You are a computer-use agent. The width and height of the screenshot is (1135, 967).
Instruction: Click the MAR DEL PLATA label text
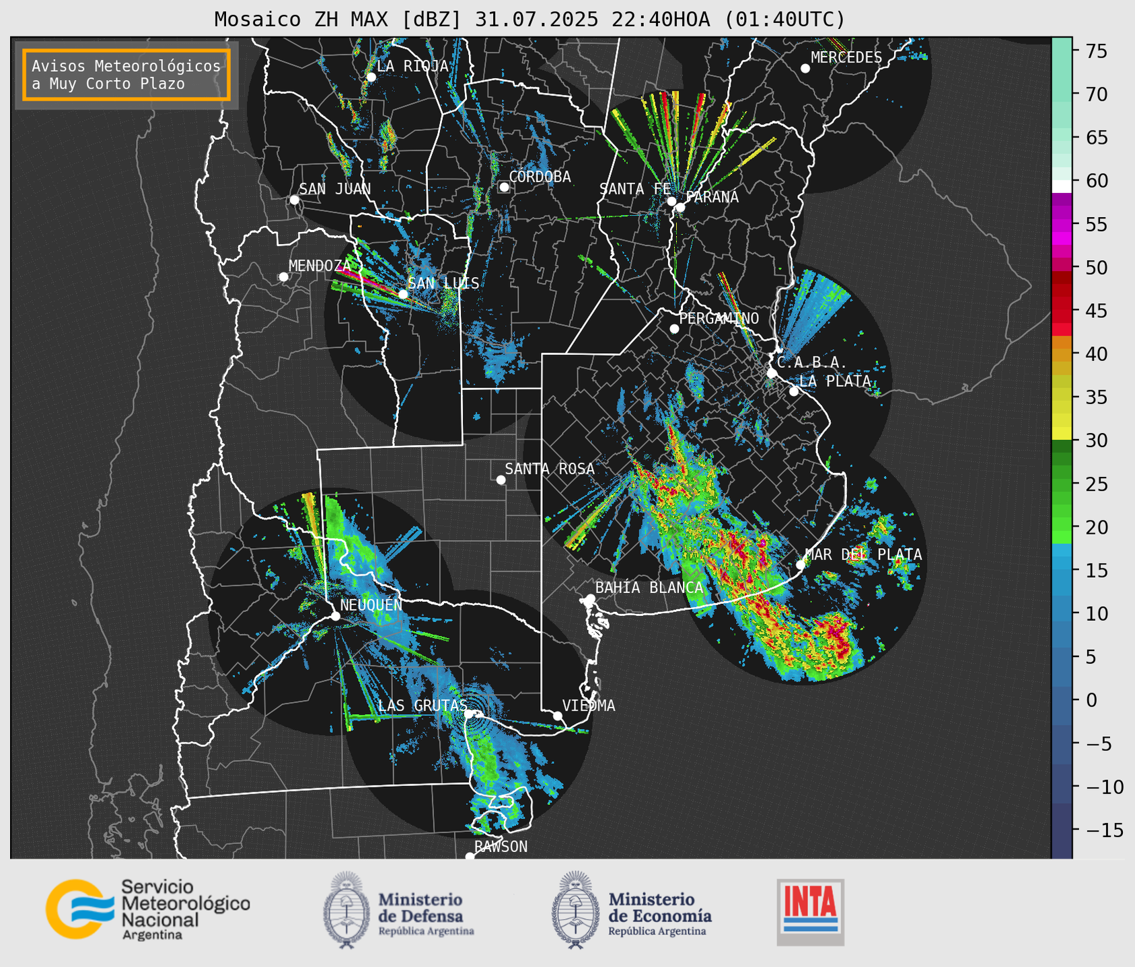[863, 555]
